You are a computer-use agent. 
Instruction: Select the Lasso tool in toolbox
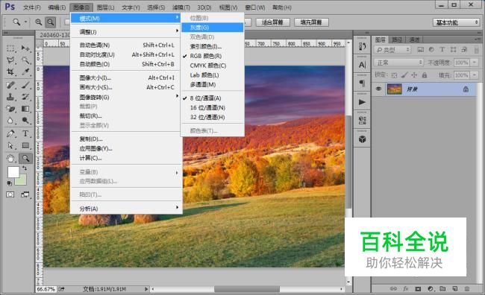(10, 60)
